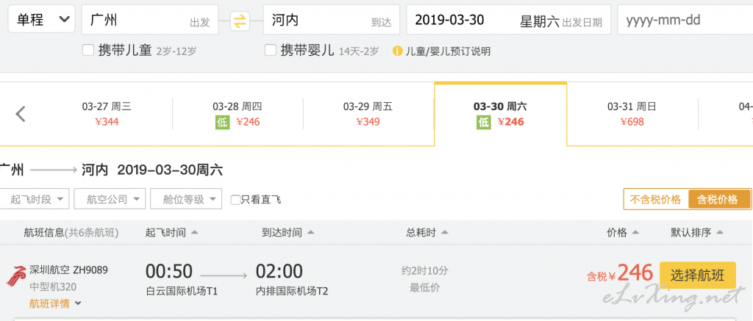753x321 pixels.
Task: Open 起飞时段 filter dropdown
Action: 34,199
